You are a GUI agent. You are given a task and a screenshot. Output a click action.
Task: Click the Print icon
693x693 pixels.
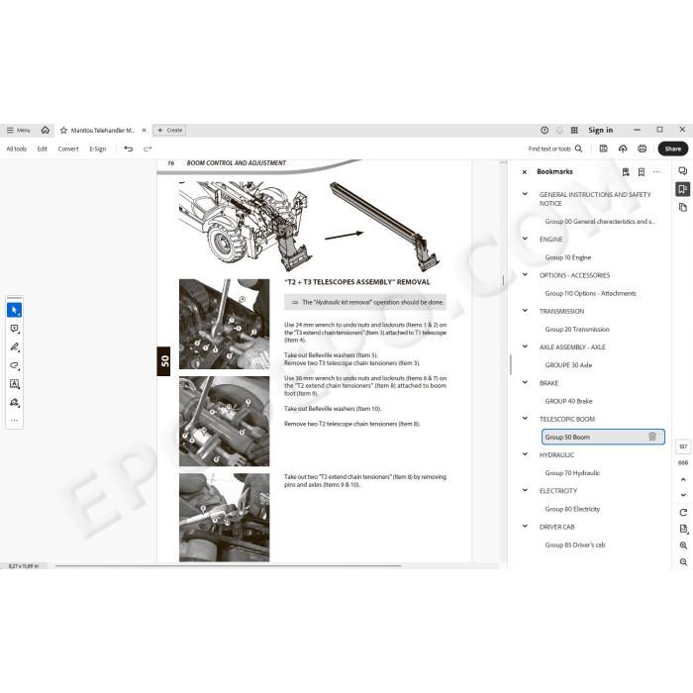click(643, 148)
